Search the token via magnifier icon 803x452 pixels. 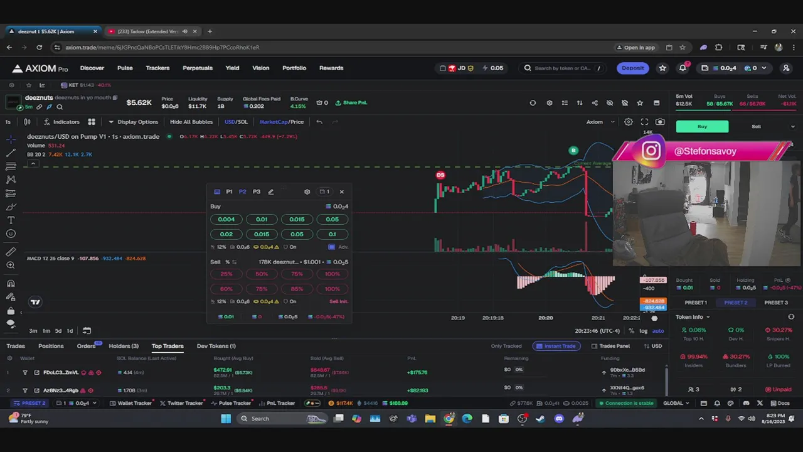[60, 107]
